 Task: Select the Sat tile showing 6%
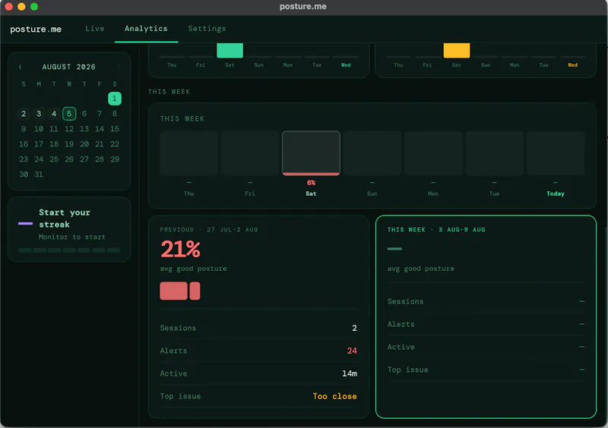(311, 153)
